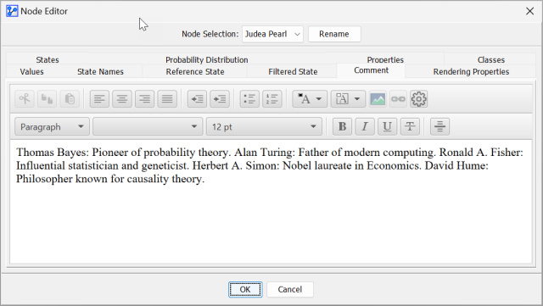Click the text color A icon
Screen dimensions: 543x306
[x=304, y=99]
